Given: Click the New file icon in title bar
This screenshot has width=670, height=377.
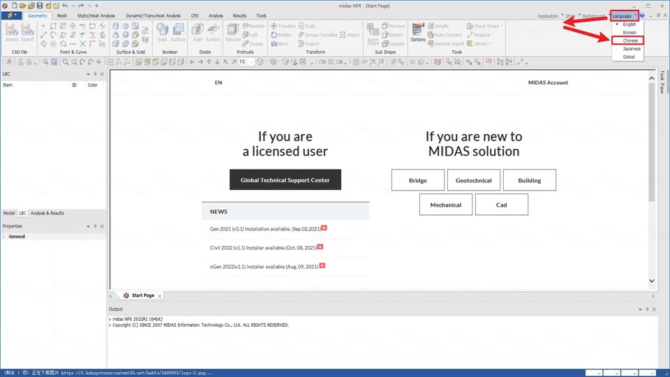Looking at the screenshot, I should click(15, 6).
